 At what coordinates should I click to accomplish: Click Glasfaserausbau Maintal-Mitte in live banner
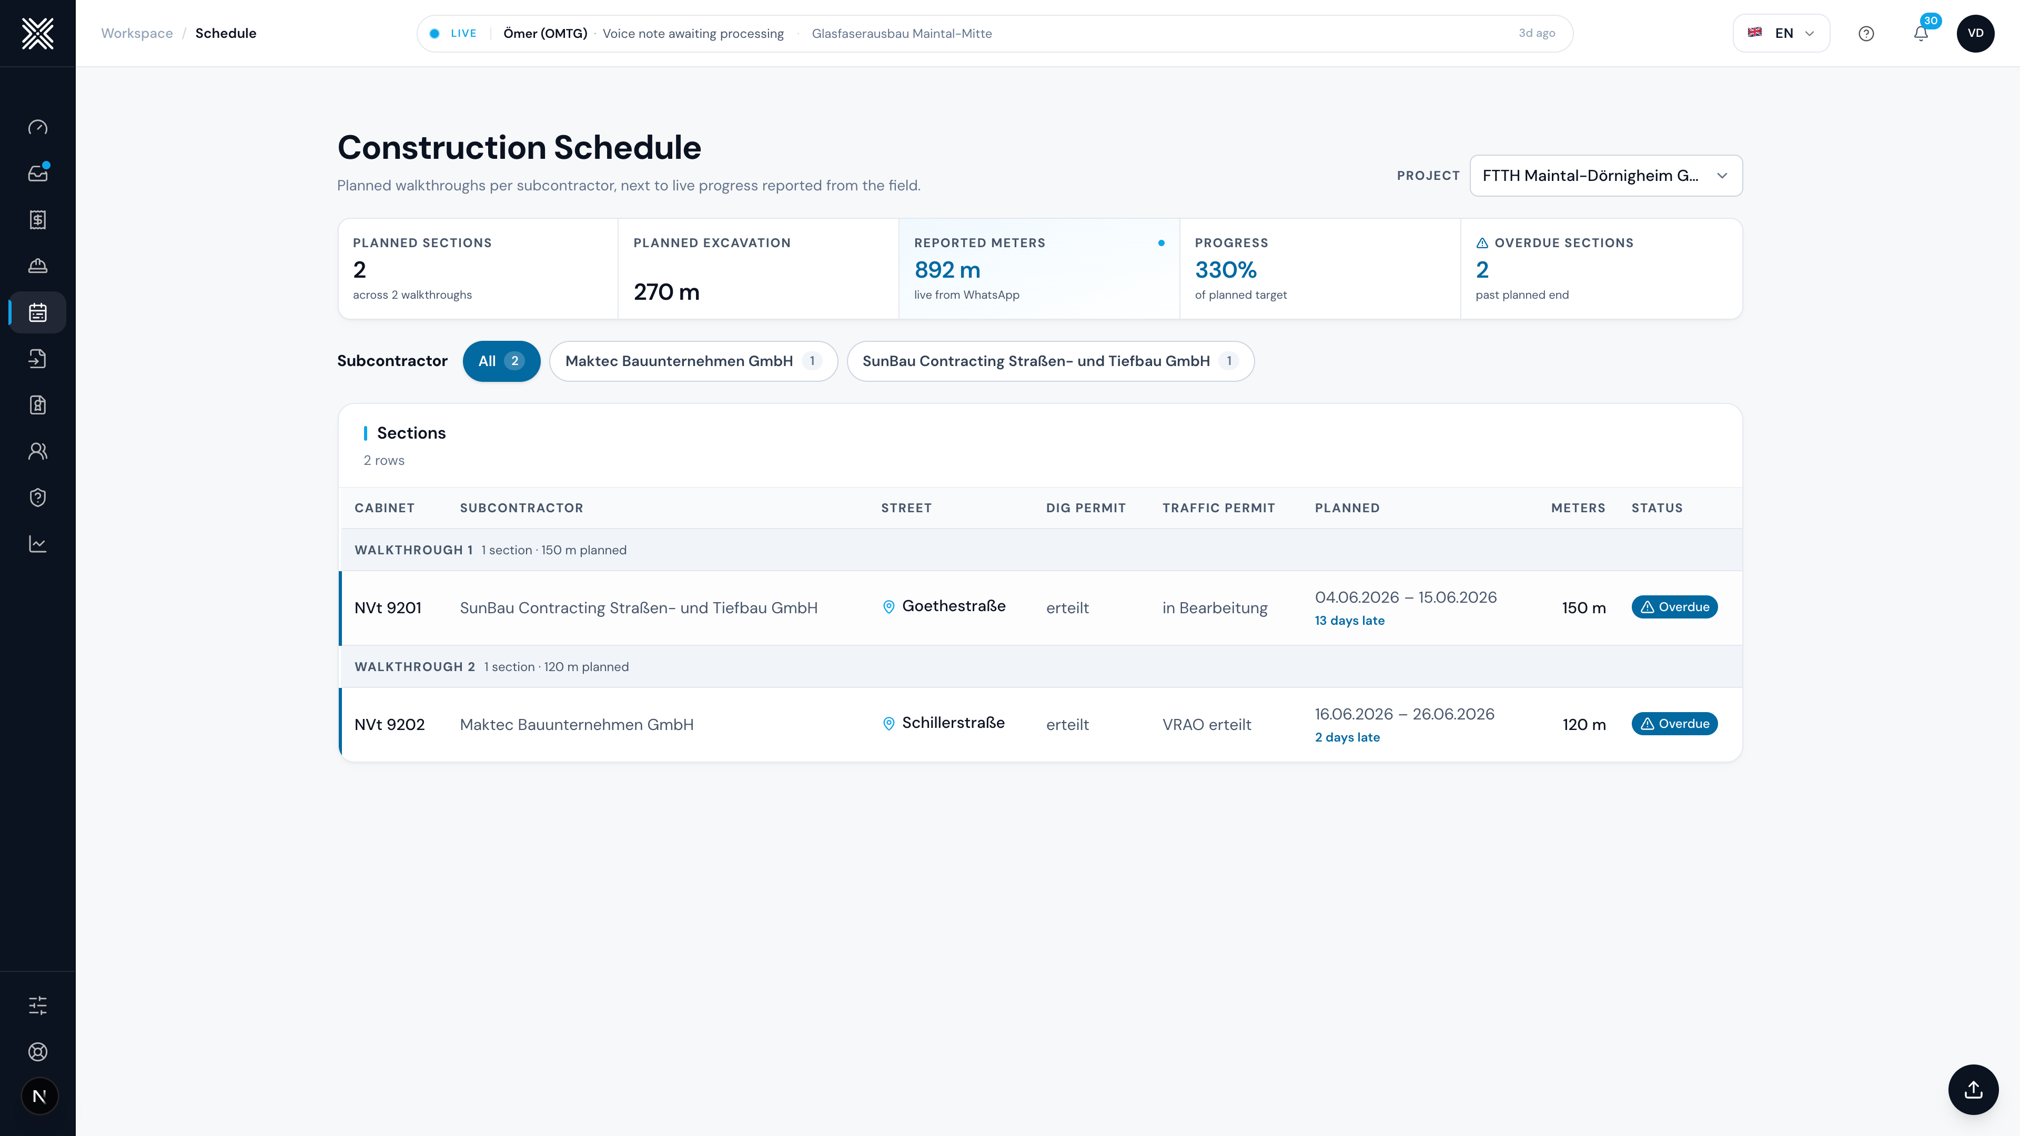902,33
